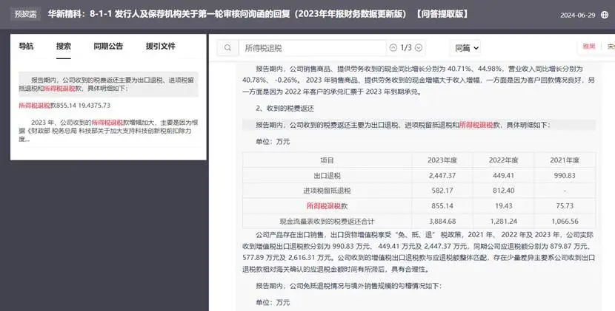Click the table cell value 19.43
Viewport: 615px width, 311px height.
point(503,206)
